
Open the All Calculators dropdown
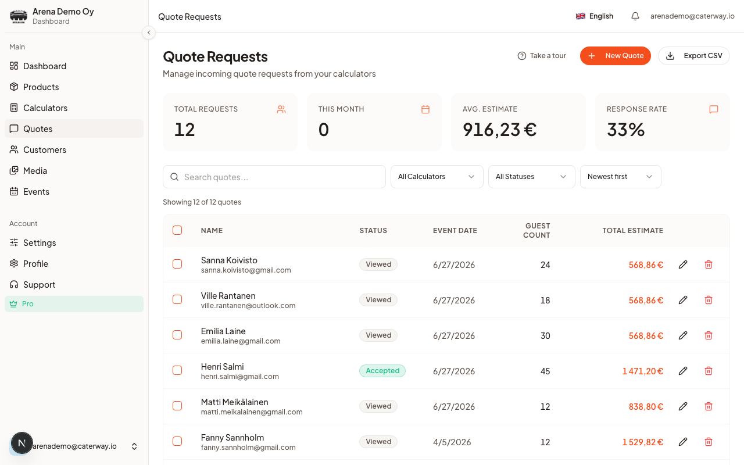[x=437, y=177]
